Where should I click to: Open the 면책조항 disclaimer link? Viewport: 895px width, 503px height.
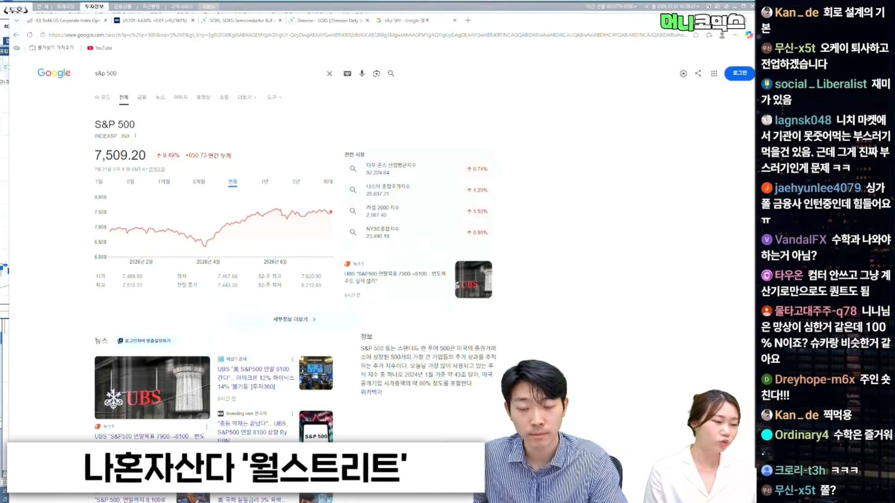pos(157,169)
